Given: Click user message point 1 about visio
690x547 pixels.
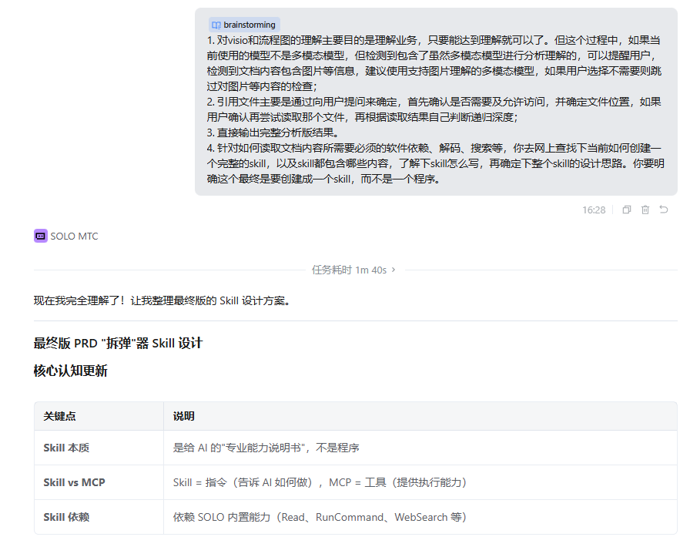Looking at the screenshot, I should point(434,63).
